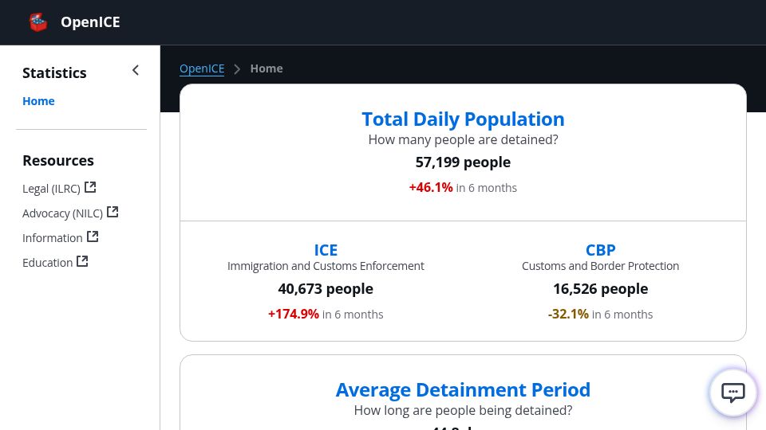Click external link icon beside Information

click(93, 236)
